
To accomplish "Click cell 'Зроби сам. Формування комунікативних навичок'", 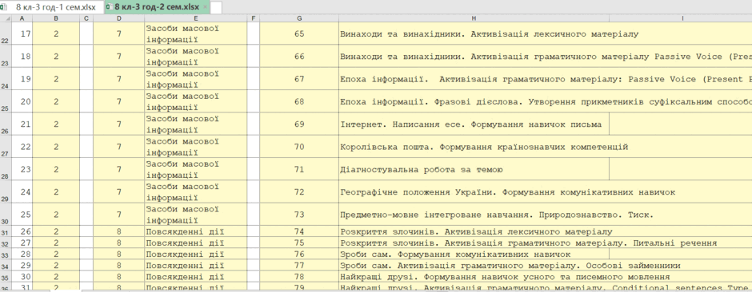I will click(474, 254).
